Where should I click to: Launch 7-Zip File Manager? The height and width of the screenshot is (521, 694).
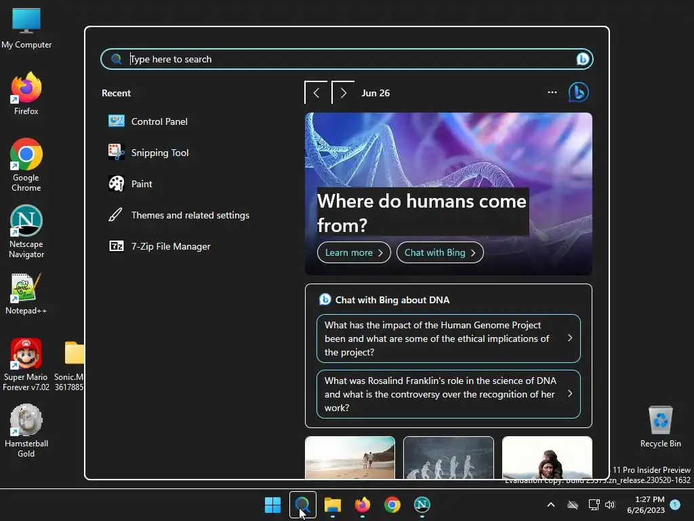pyautogui.click(x=159, y=246)
